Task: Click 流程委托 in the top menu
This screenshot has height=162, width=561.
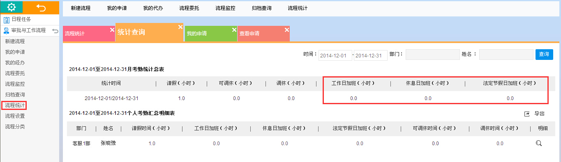Action: click(189, 8)
